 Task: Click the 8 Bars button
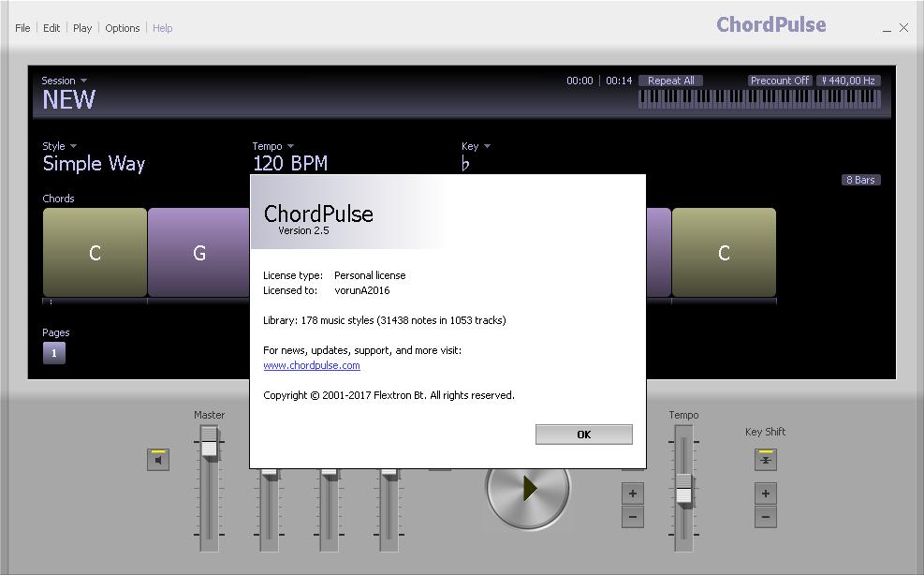click(861, 180)
